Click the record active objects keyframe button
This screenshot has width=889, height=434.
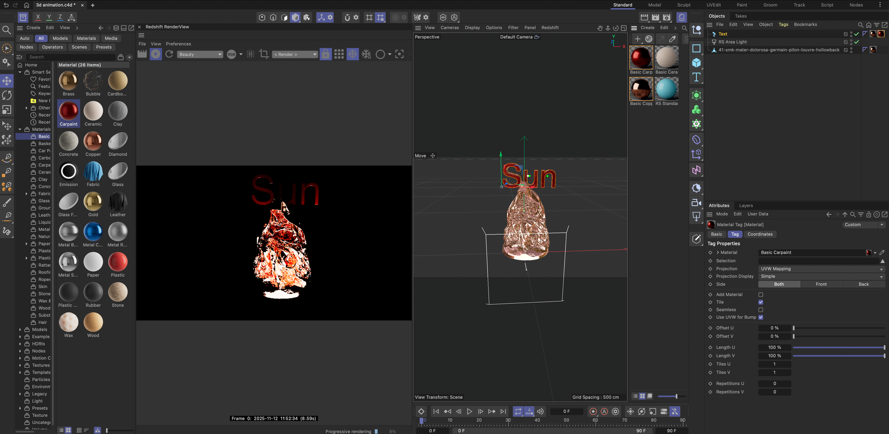pyautogui.click(x=593, y=411)
